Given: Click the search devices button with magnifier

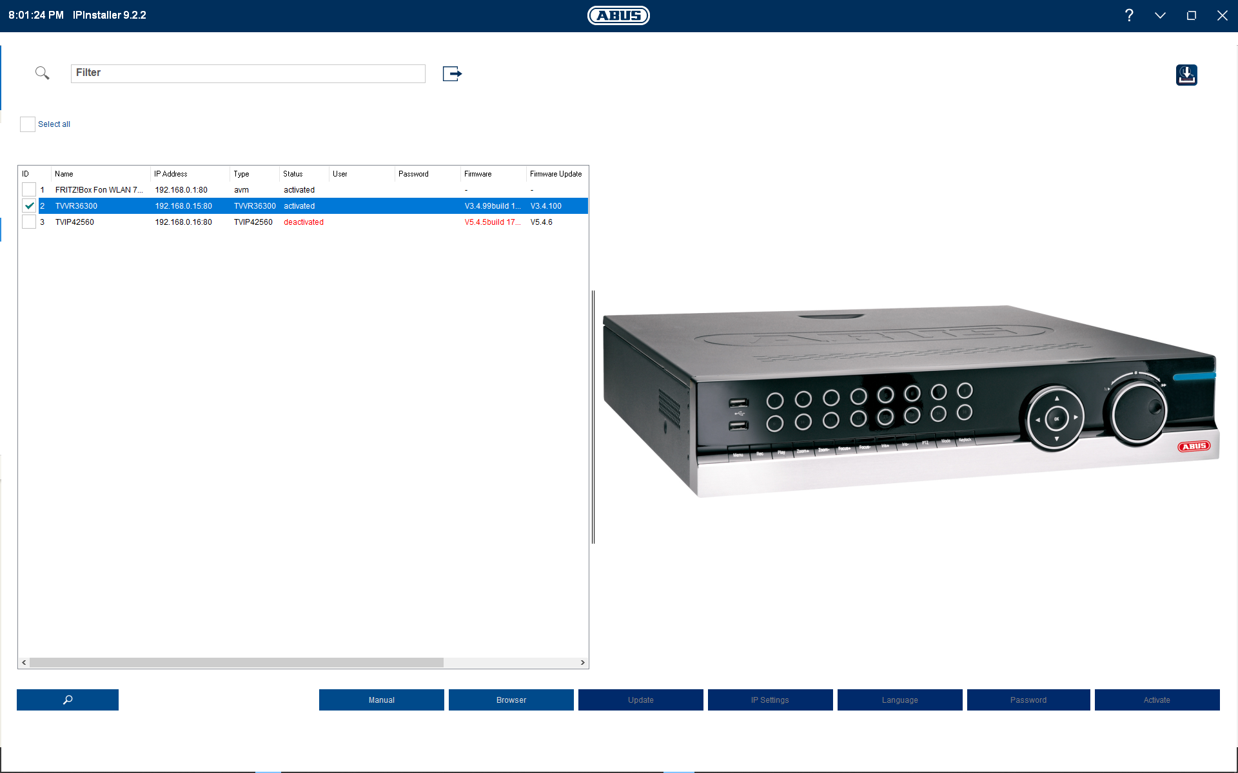Looking at the screenshot, I should [x=68, y=700].
